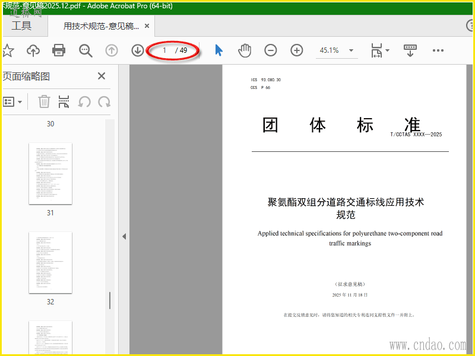This screenshot has height=356, width=475.
Task: Open the zoom level 45.1% dropdown
Action: click(337, 50)
